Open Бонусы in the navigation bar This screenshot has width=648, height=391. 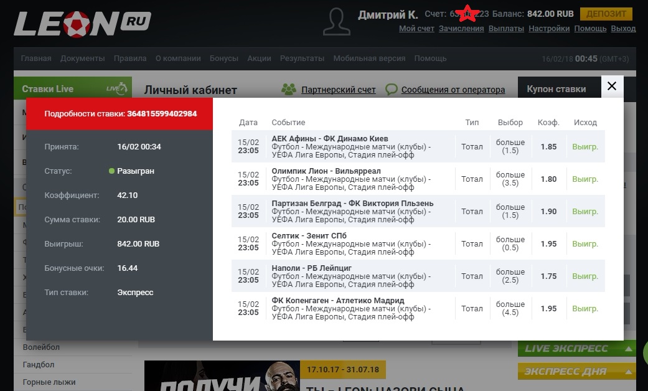coord(224,59)
